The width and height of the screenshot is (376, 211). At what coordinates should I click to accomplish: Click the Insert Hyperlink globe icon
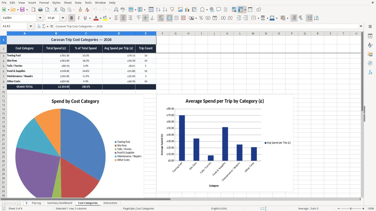212,10
